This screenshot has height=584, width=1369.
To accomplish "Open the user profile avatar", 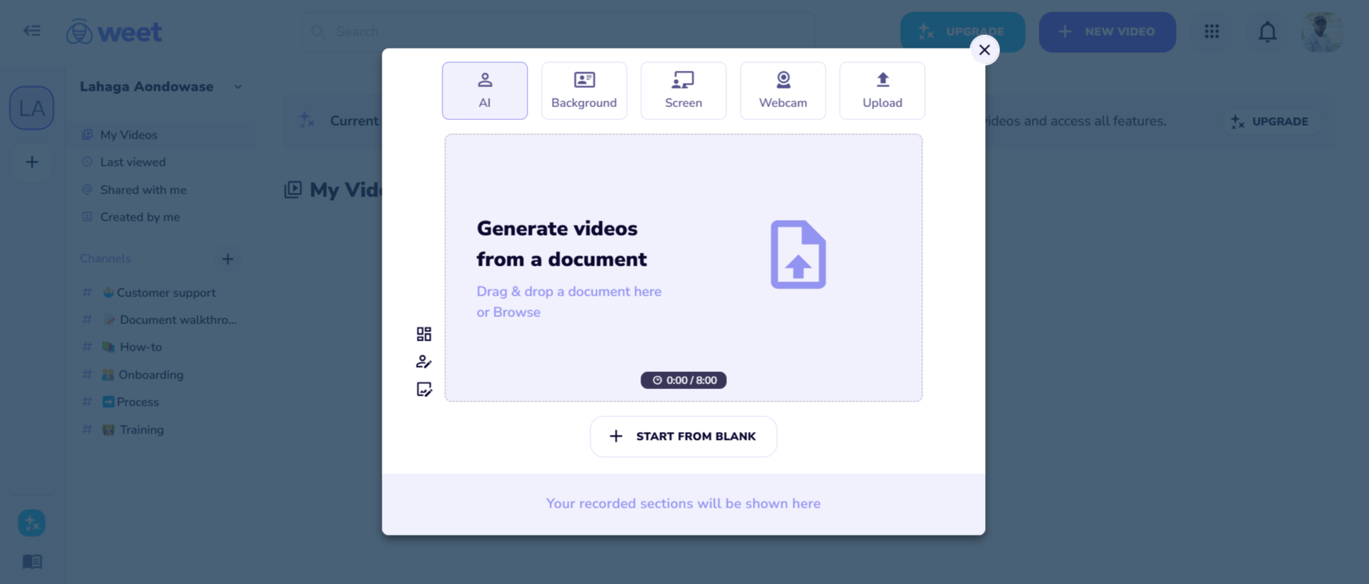I will [1321, 32].
